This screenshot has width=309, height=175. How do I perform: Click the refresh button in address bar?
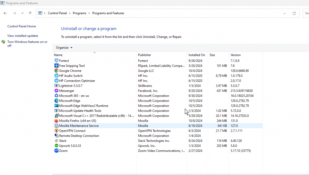(x=294, y=13)
